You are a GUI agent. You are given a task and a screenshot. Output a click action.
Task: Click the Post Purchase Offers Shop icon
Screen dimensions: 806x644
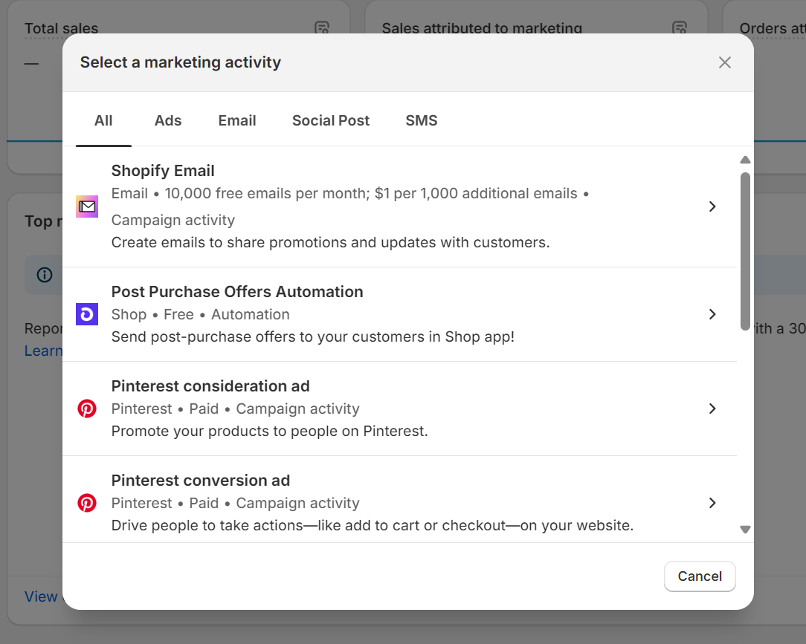click(87, 314)
